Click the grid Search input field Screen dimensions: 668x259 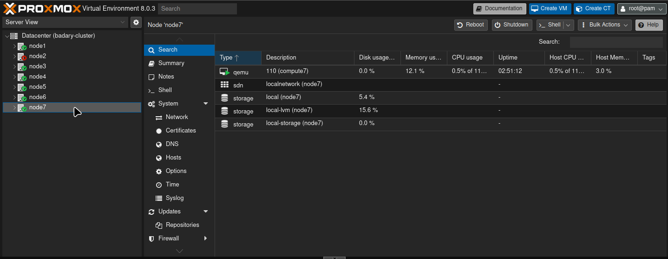616,42
